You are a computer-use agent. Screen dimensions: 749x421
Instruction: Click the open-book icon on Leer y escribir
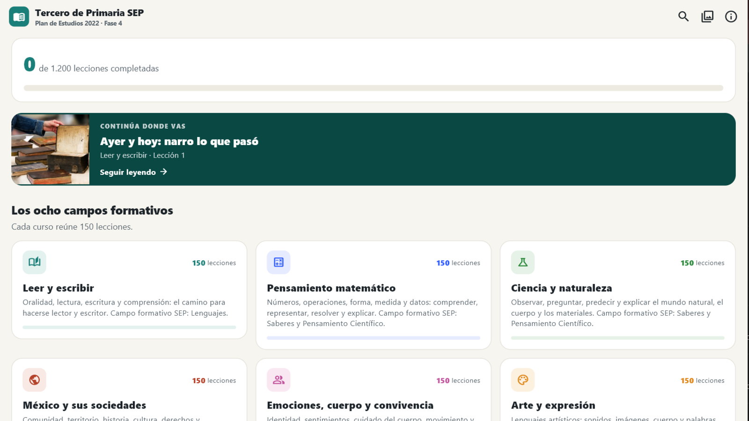pyautogui.click(x=34, y=262)
